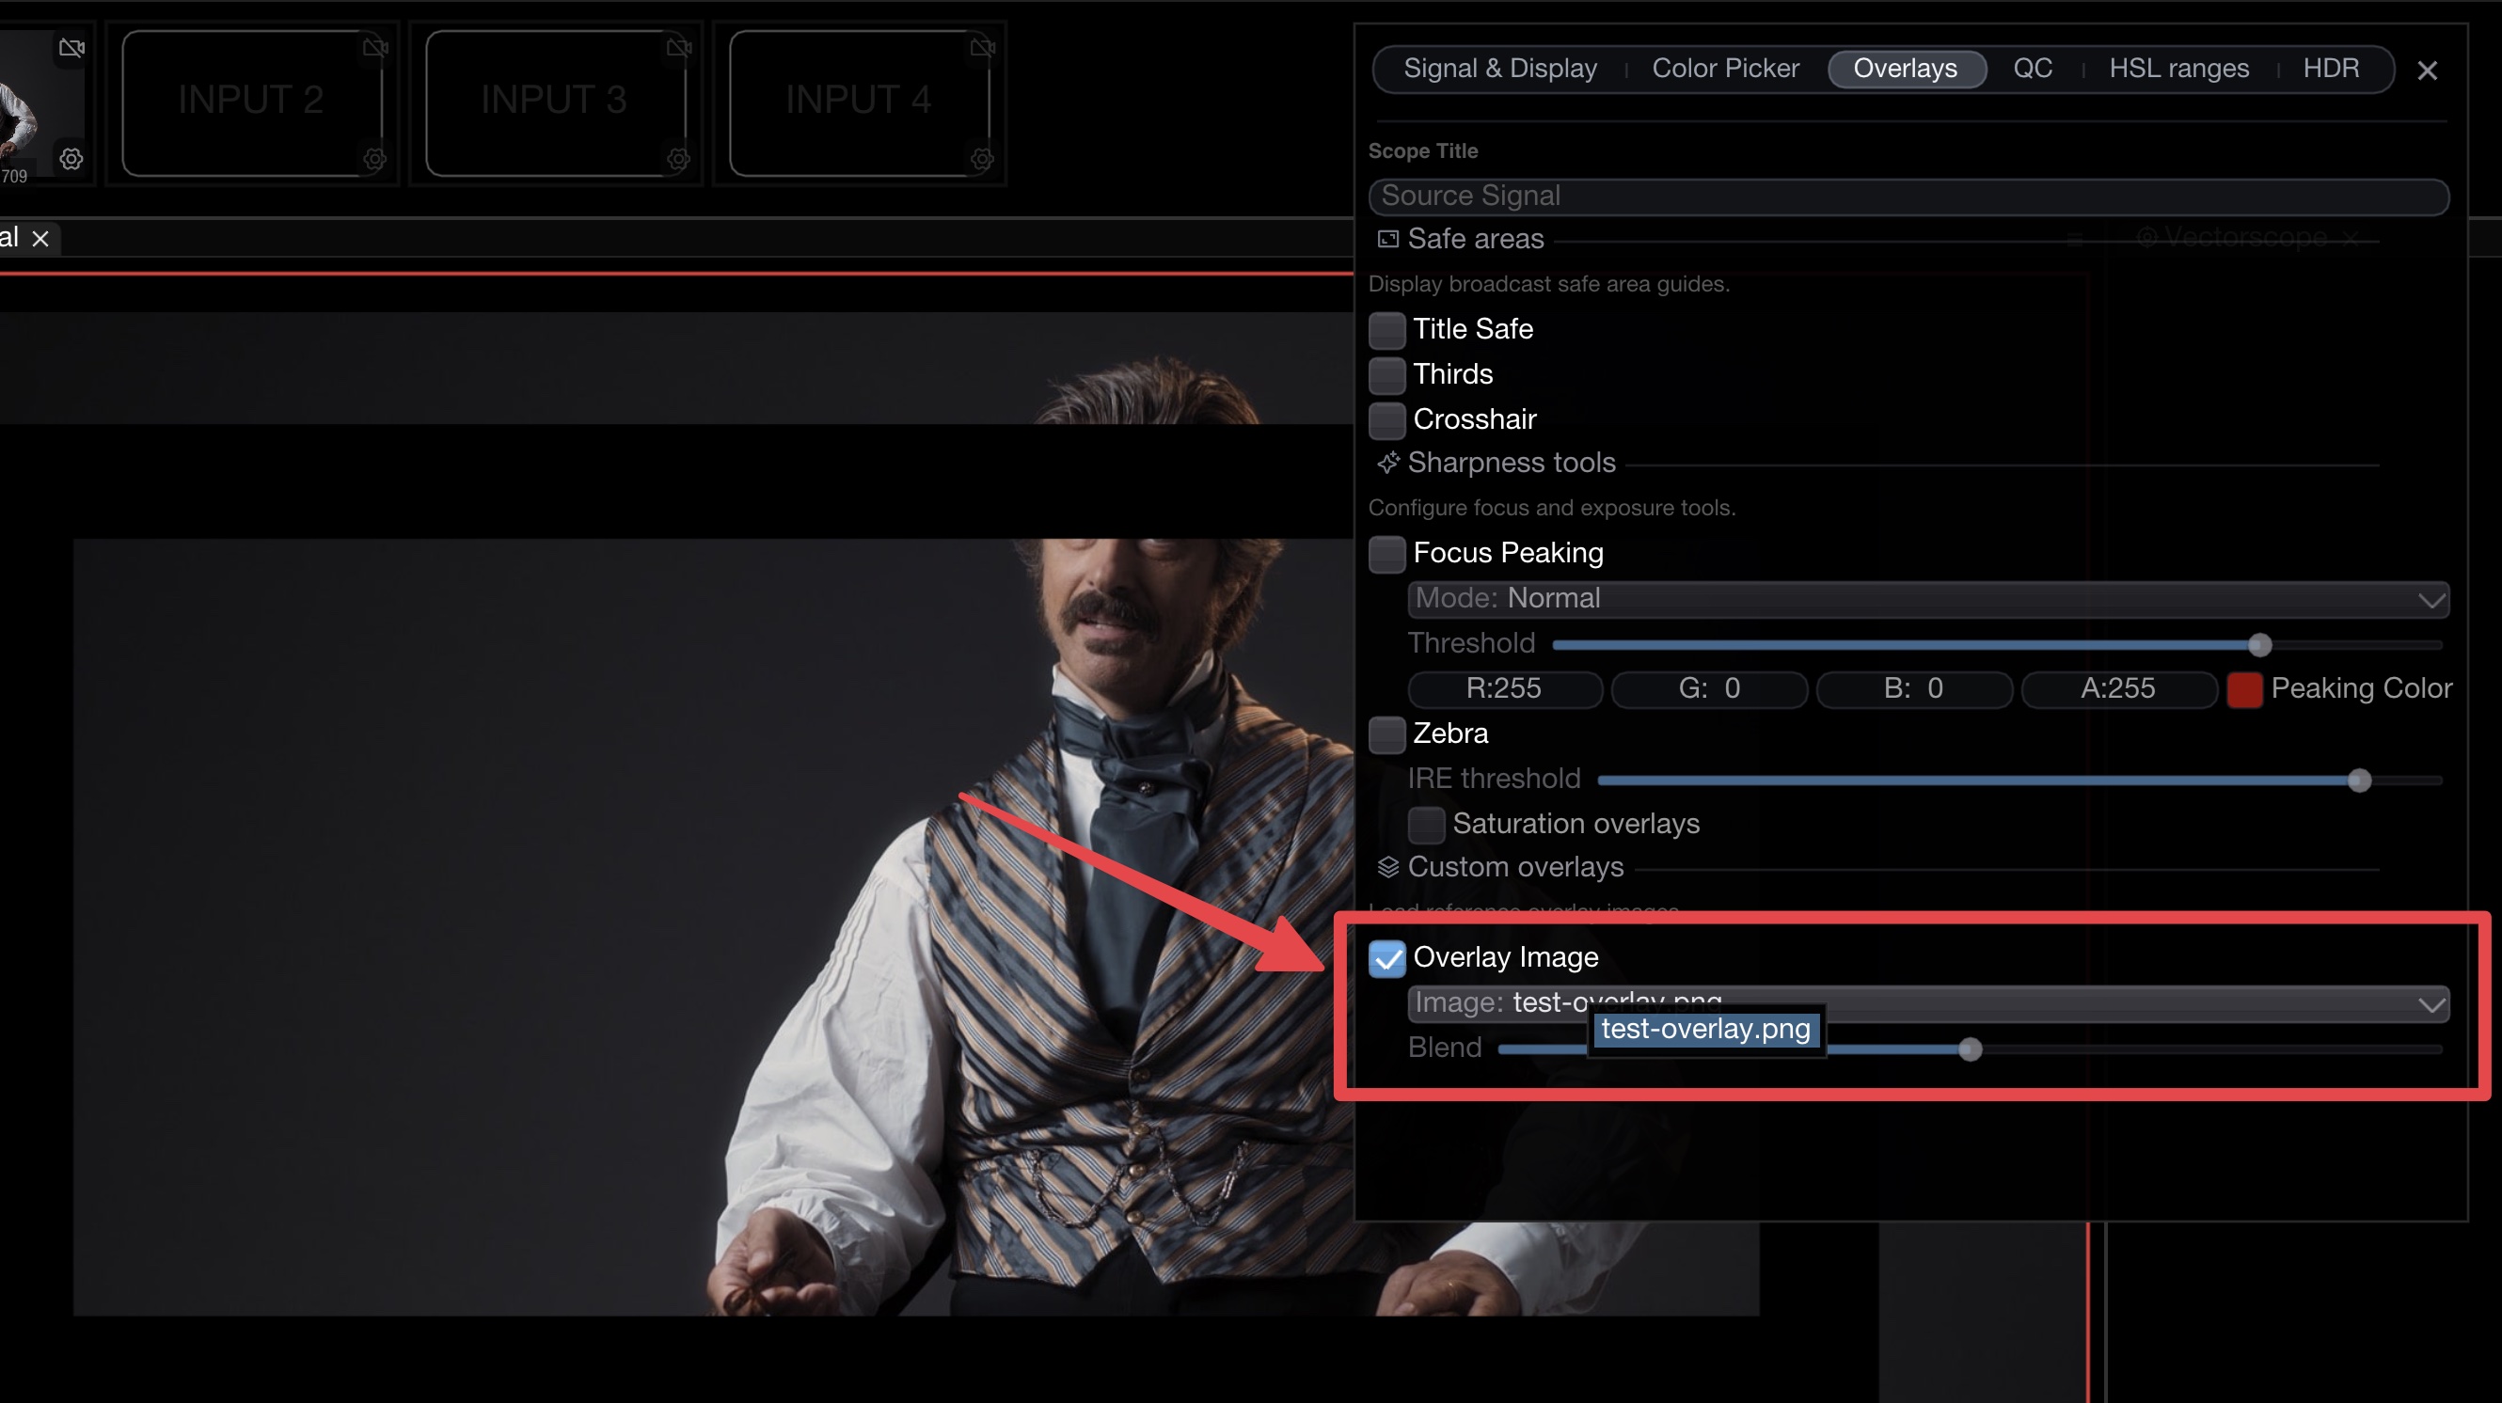
Task: Click the Blend slider handle
Action: click(x=1970, y=1049)
